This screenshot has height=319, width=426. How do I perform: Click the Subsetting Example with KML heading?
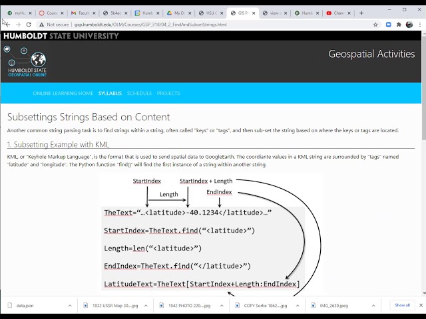click(58, 144)
